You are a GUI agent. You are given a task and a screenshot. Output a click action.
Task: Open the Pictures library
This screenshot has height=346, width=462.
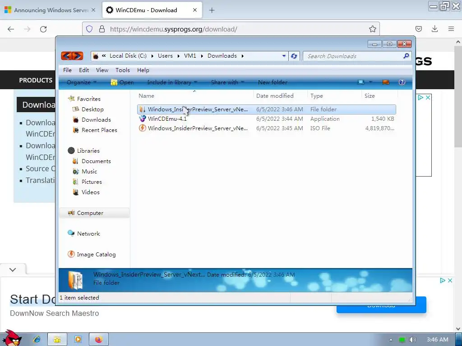(x=91, y=182)
